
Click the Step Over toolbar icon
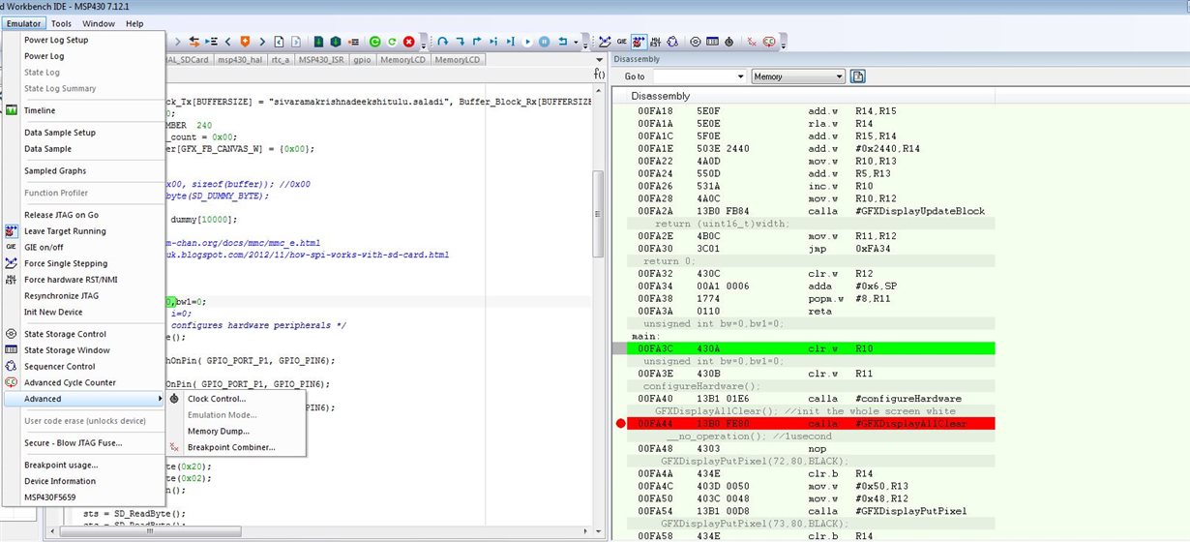click(442, 42)
